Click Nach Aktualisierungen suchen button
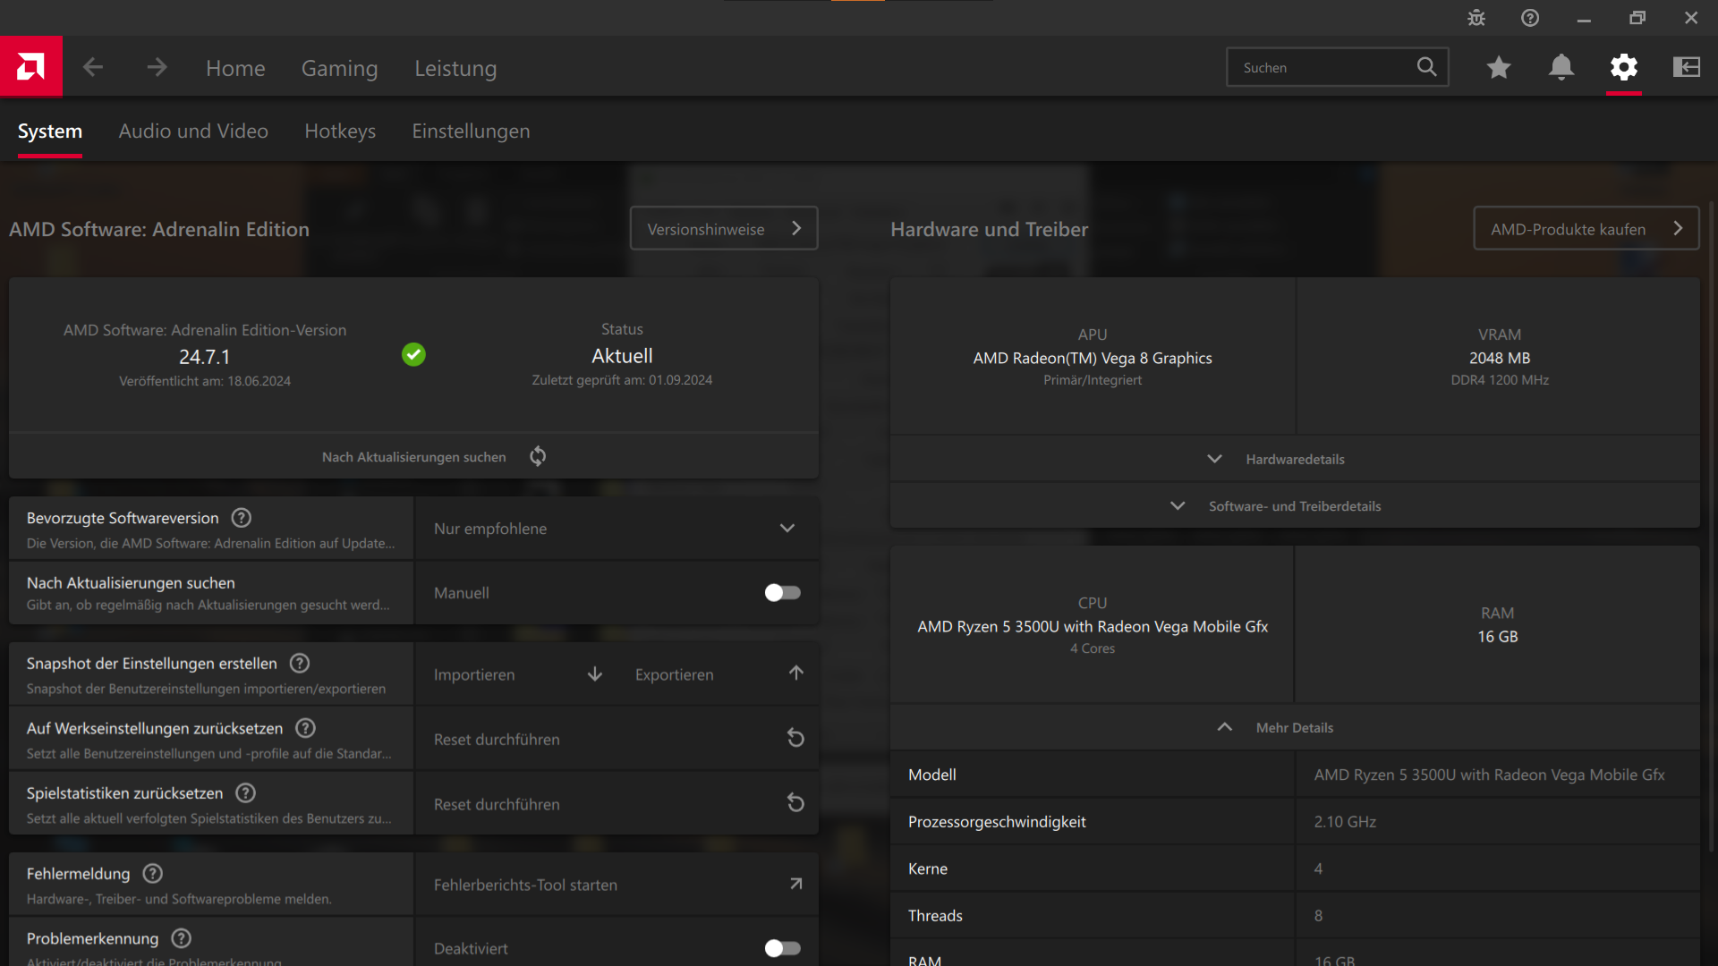Viewport: 1718px width, 966px height. (x=413, y=456)
